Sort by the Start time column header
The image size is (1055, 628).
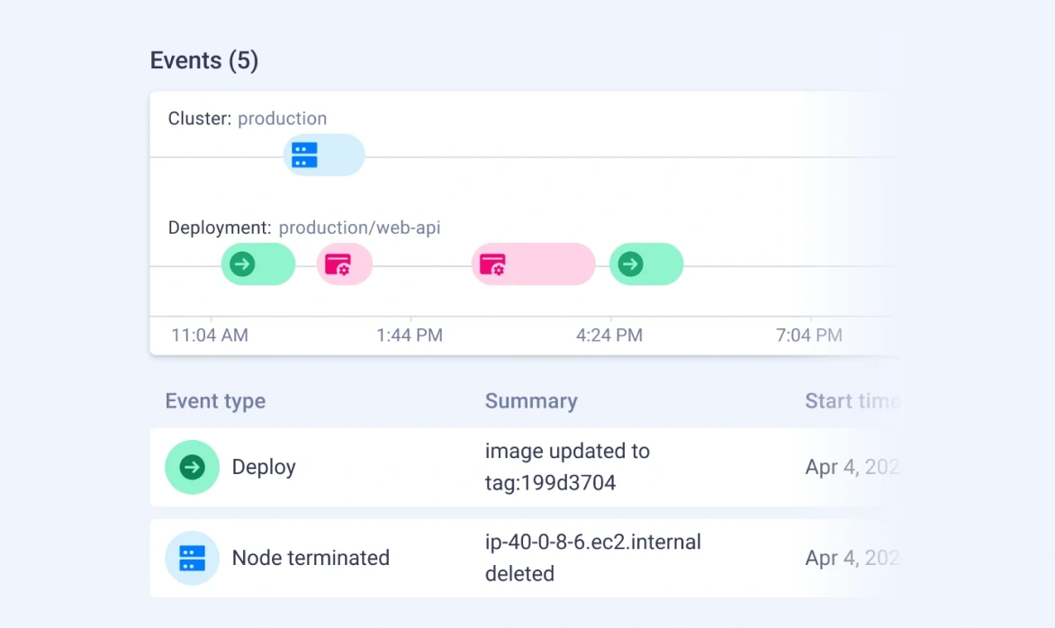(852, 401)
